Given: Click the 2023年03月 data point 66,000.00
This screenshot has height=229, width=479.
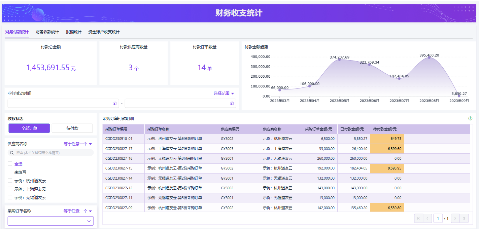Looking at the screenshot, I should [x=279, y=90].
